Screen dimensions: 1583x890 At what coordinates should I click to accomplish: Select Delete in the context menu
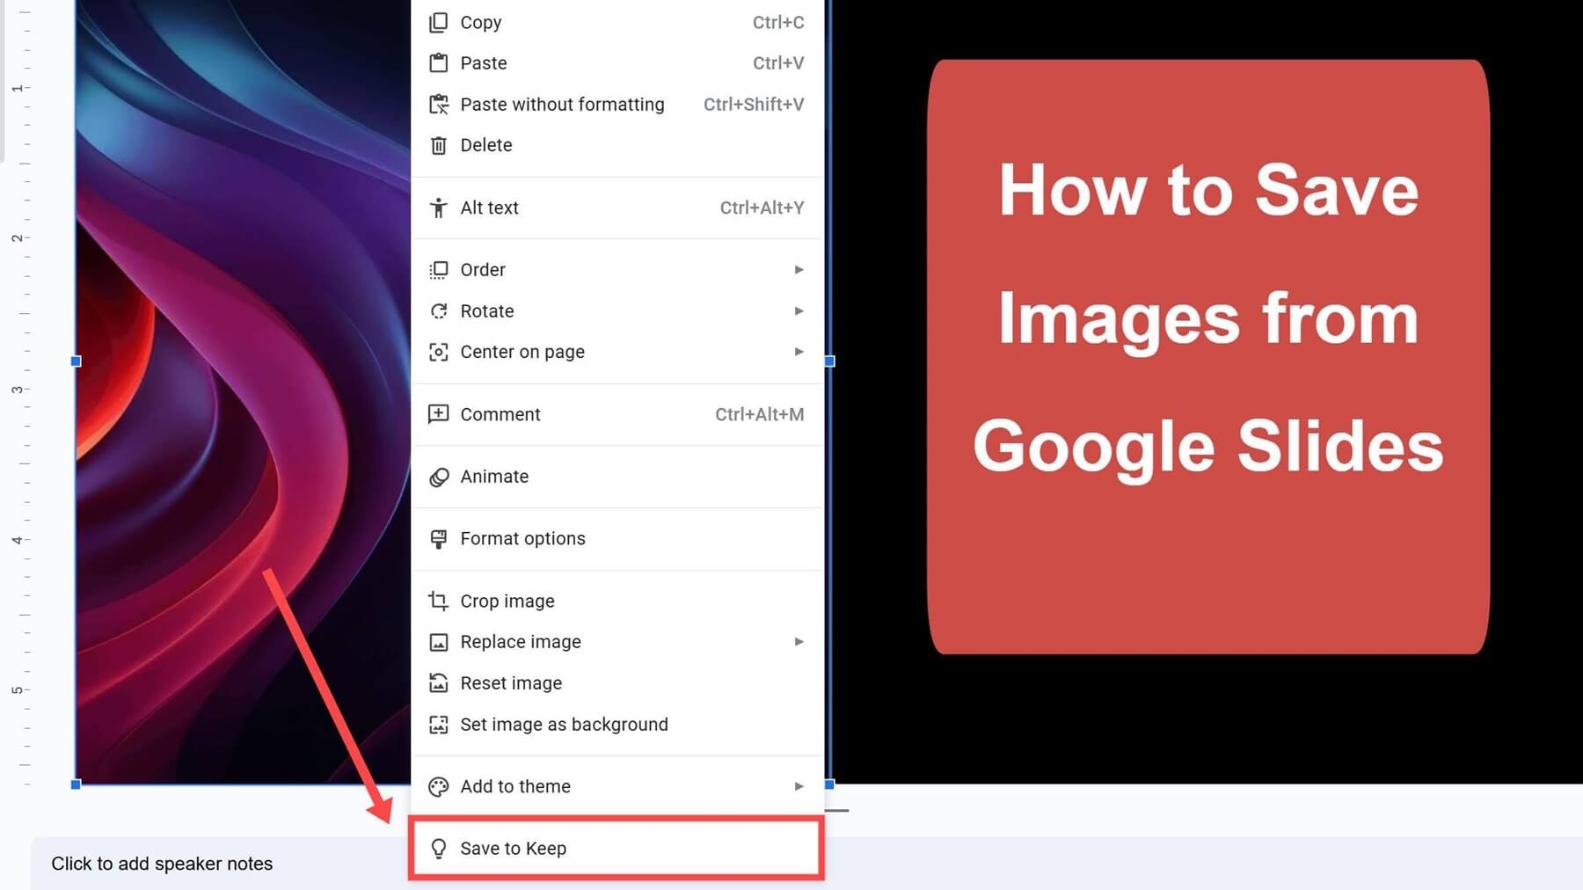coord(617,145)
